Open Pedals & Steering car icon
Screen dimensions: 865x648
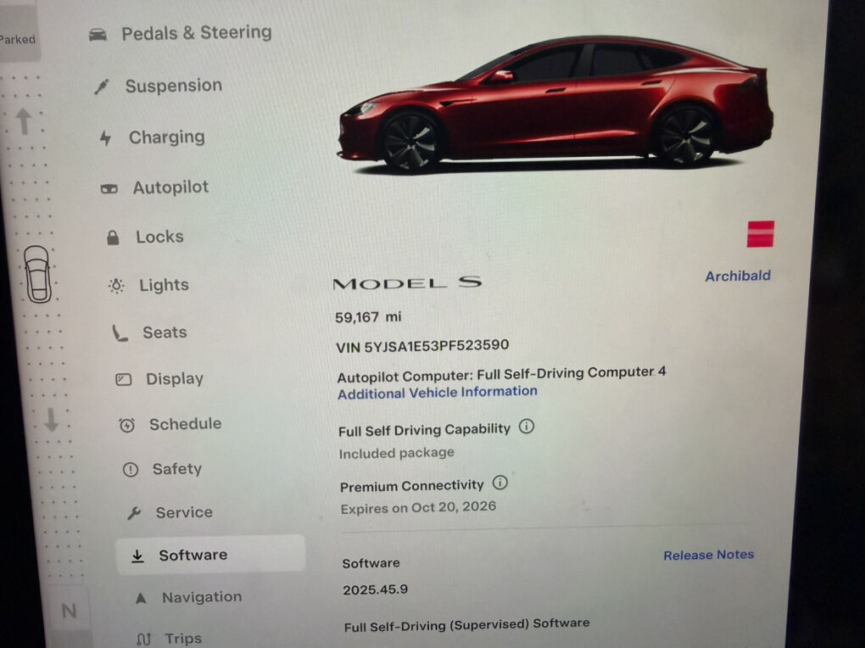[x=98, y=35]
